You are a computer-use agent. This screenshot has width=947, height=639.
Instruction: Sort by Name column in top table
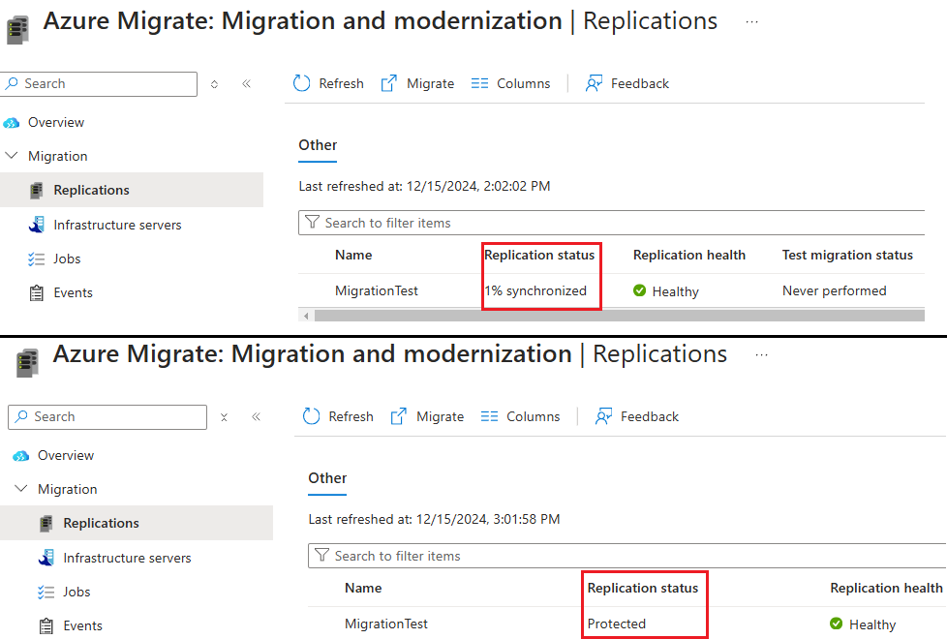[353, 255]
